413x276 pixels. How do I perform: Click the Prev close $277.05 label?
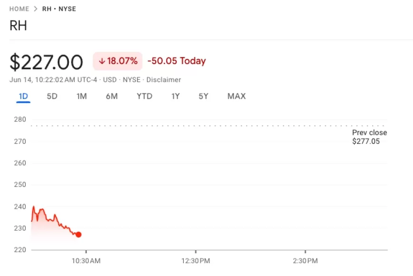click(369, 137)
